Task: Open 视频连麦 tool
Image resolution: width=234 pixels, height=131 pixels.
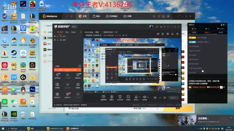Action: click(57, 76)
